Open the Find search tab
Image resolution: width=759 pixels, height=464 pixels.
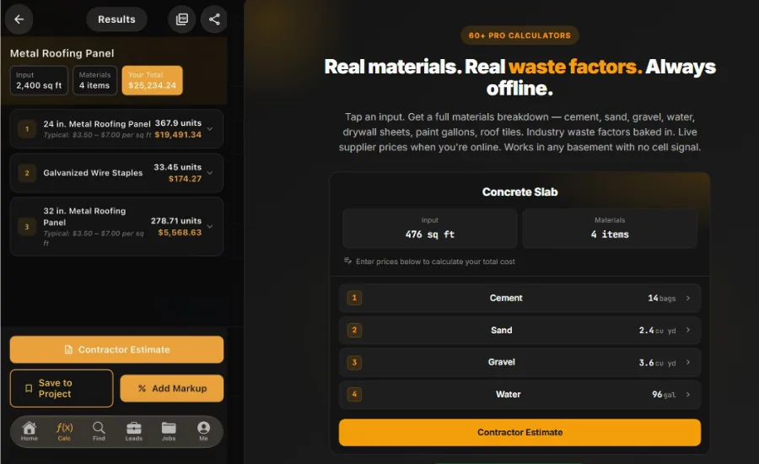[99, 430]
